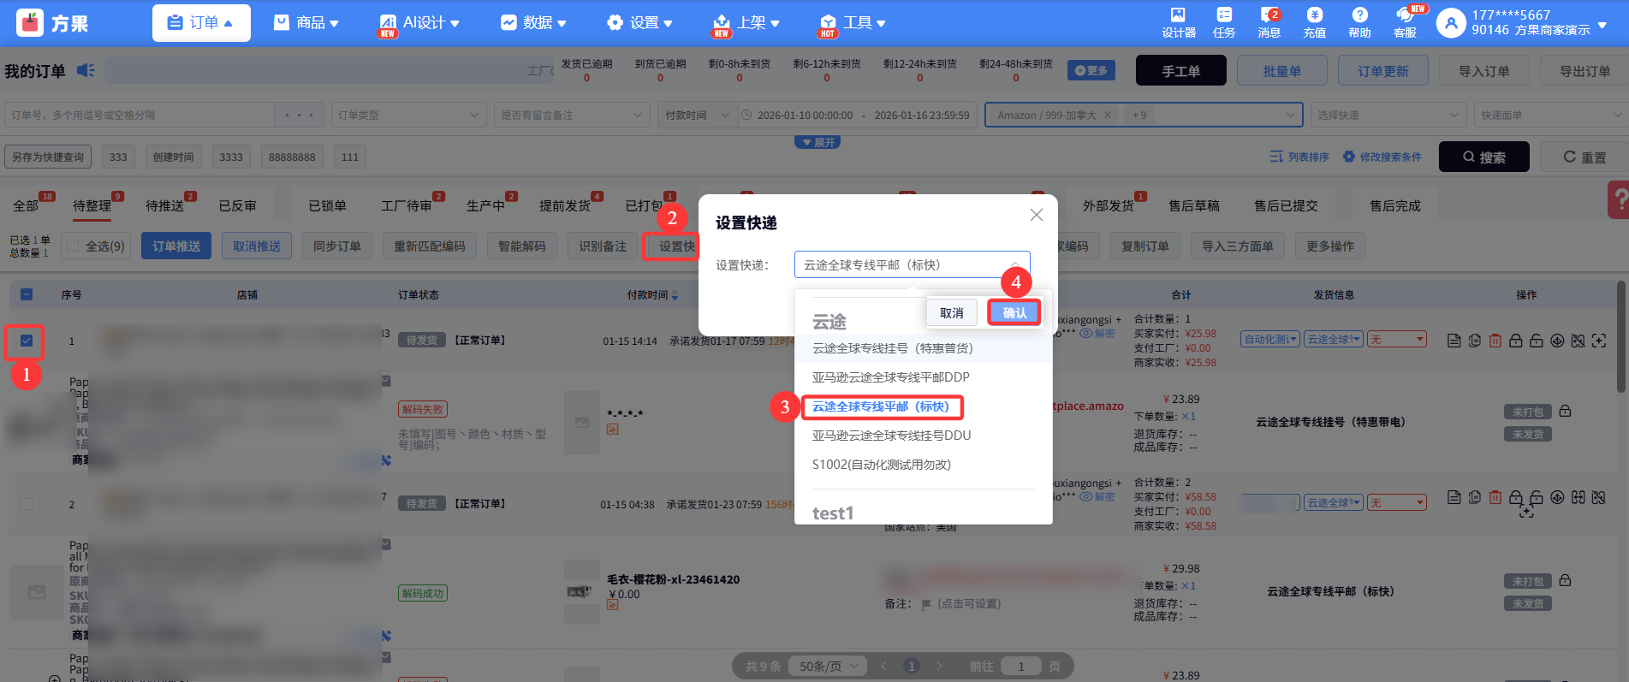Open the 消息 messages icon
This screenshot has width=1629, height=682.
[x=1269, y=22]
